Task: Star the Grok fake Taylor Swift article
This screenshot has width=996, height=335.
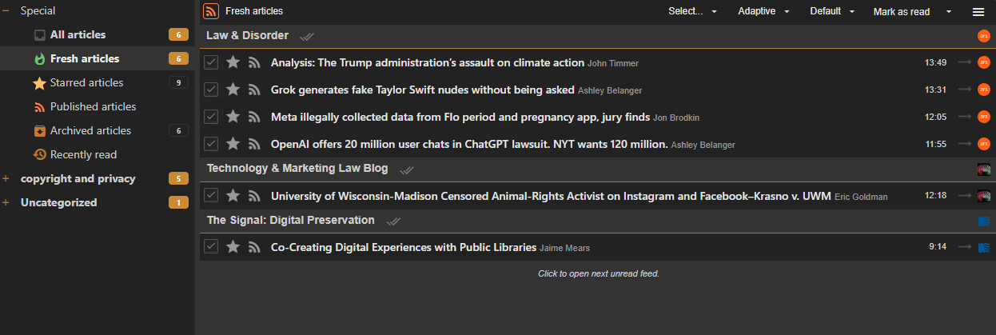Action: click(233, 90)
